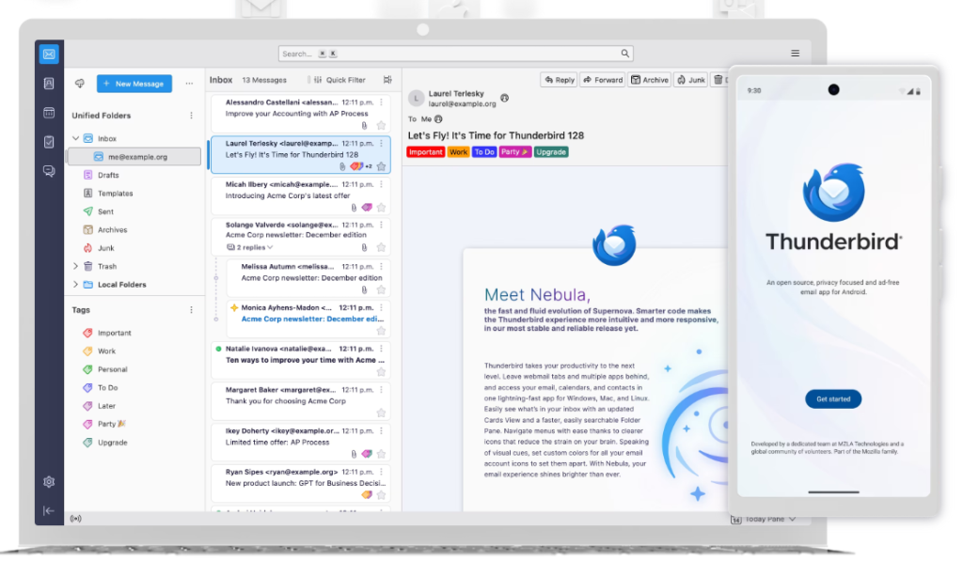The image size is (963, 561).
Task: Click the blue To Do tag label
Action: pos(484,152)
